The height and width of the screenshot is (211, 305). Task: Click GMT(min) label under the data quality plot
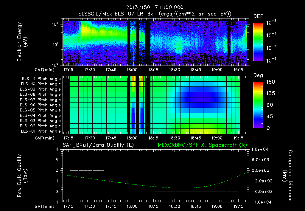click(x=45, y=207)
